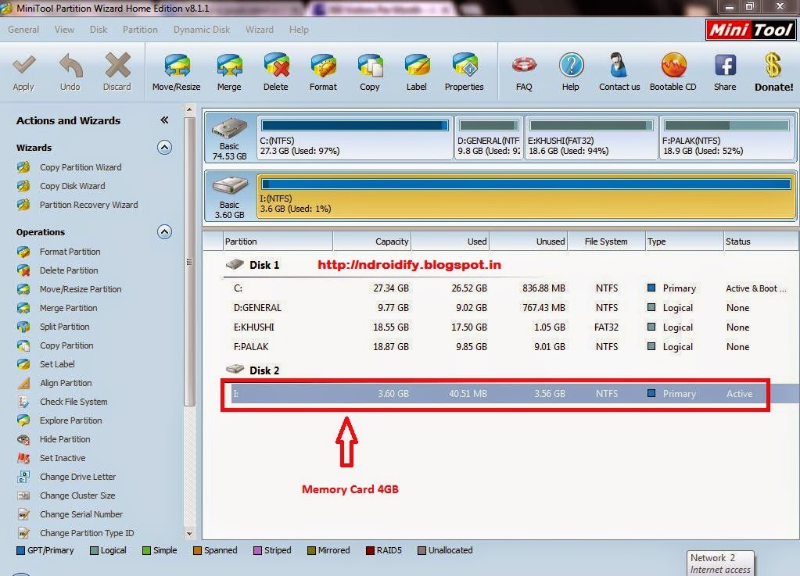Click the Set Inactive operation
800x576 pixels.
click(x=63, y=458)
